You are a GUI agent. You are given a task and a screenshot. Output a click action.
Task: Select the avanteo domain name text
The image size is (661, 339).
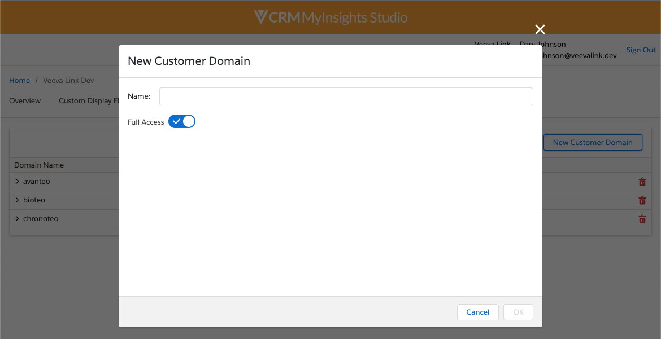[x=37, y=182]
